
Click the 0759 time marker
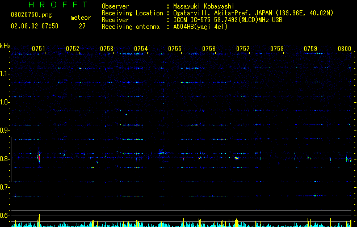[x=310, y=49]
